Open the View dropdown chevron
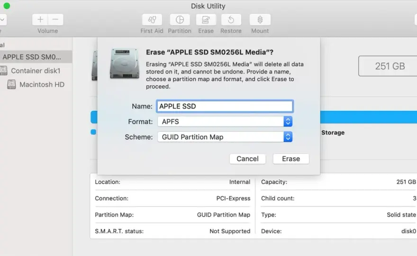This screenshot has width=417, height=256. [x=2, y=20]
